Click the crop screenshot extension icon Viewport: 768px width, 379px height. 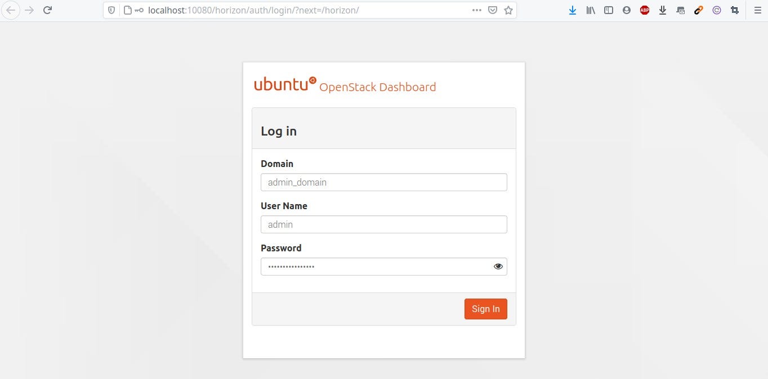[x=735, y=10]
